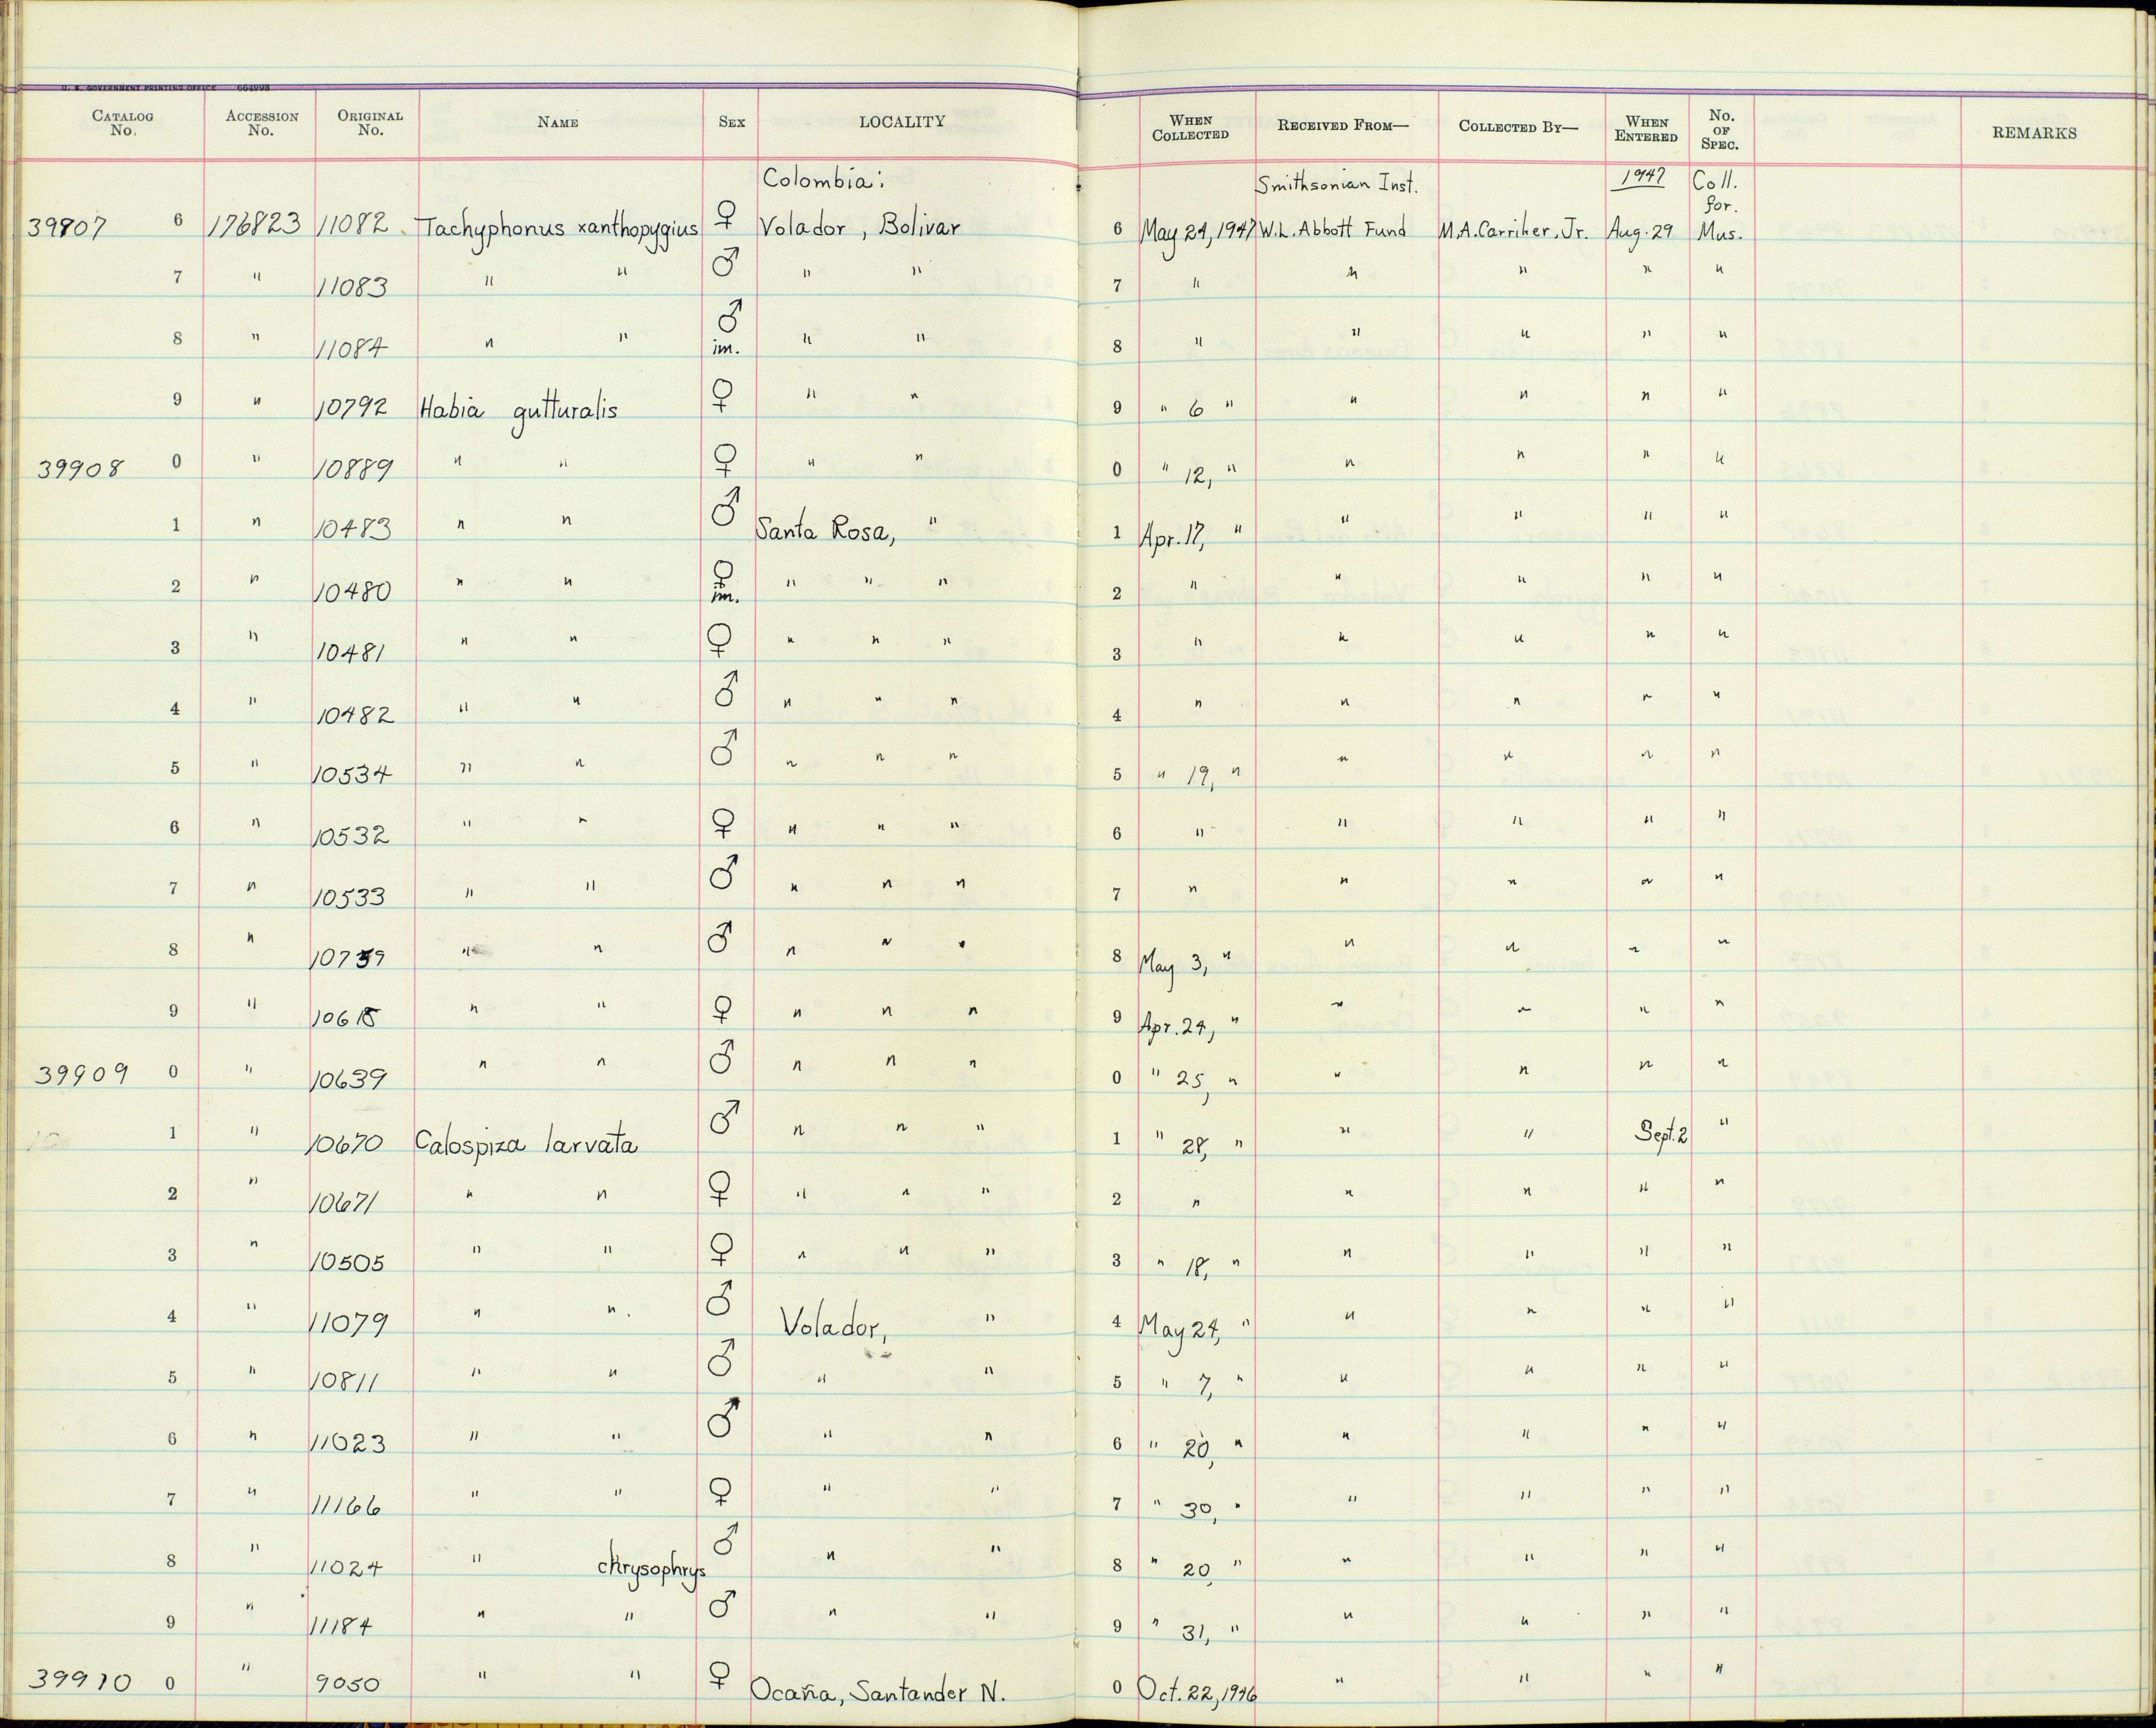Click original number 10480

352,592
